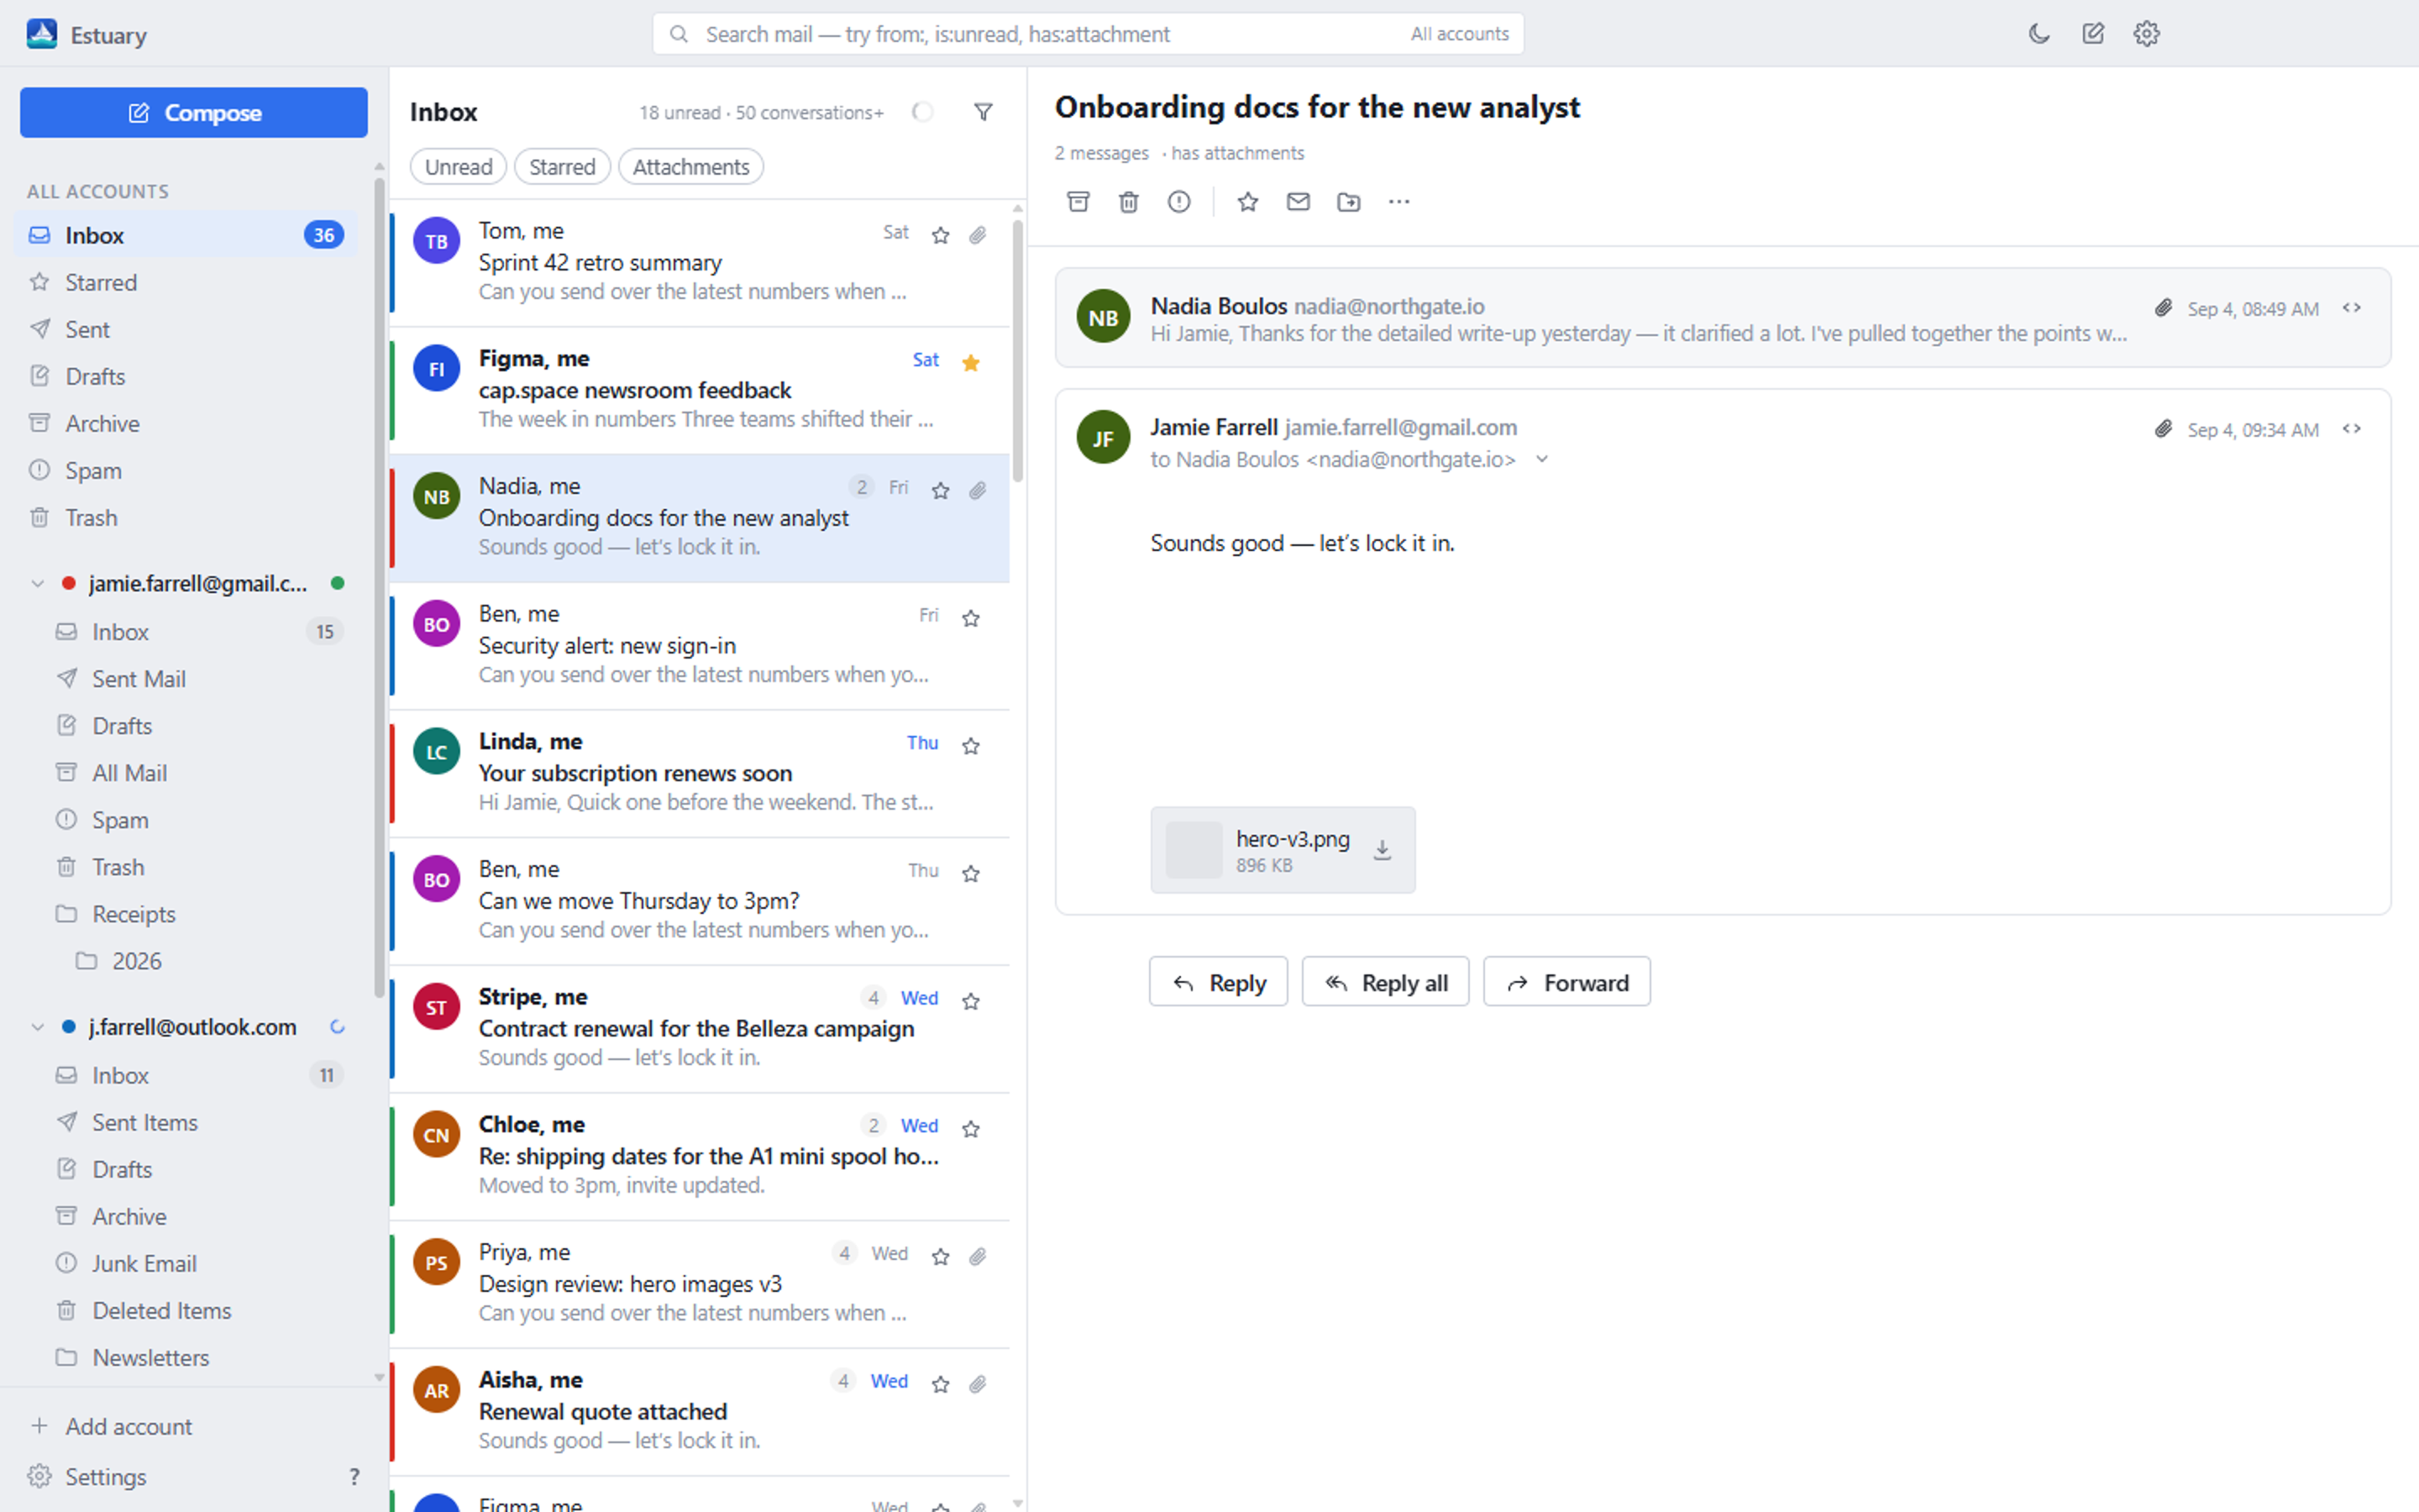Archive the open conversation

tap(1078, 202)
